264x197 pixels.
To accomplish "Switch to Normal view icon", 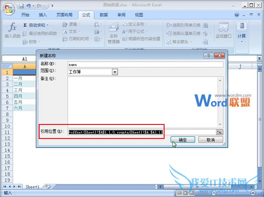I will [179, 193].
